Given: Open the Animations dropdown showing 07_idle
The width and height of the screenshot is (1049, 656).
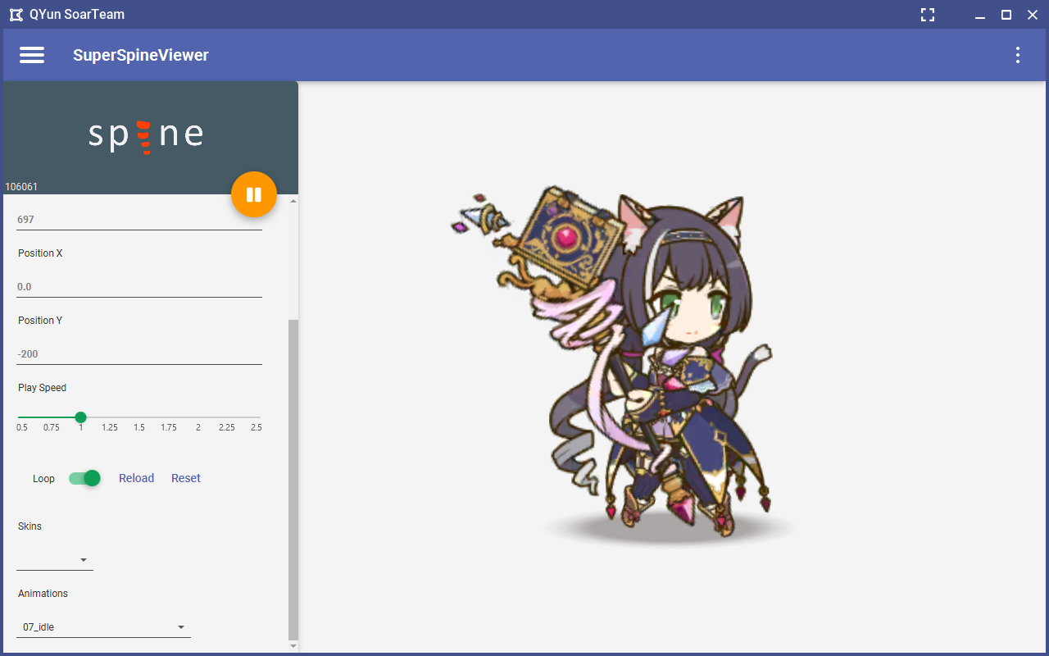Looking at the screenshot, I should pyautogui.click(x=103, y=626).
